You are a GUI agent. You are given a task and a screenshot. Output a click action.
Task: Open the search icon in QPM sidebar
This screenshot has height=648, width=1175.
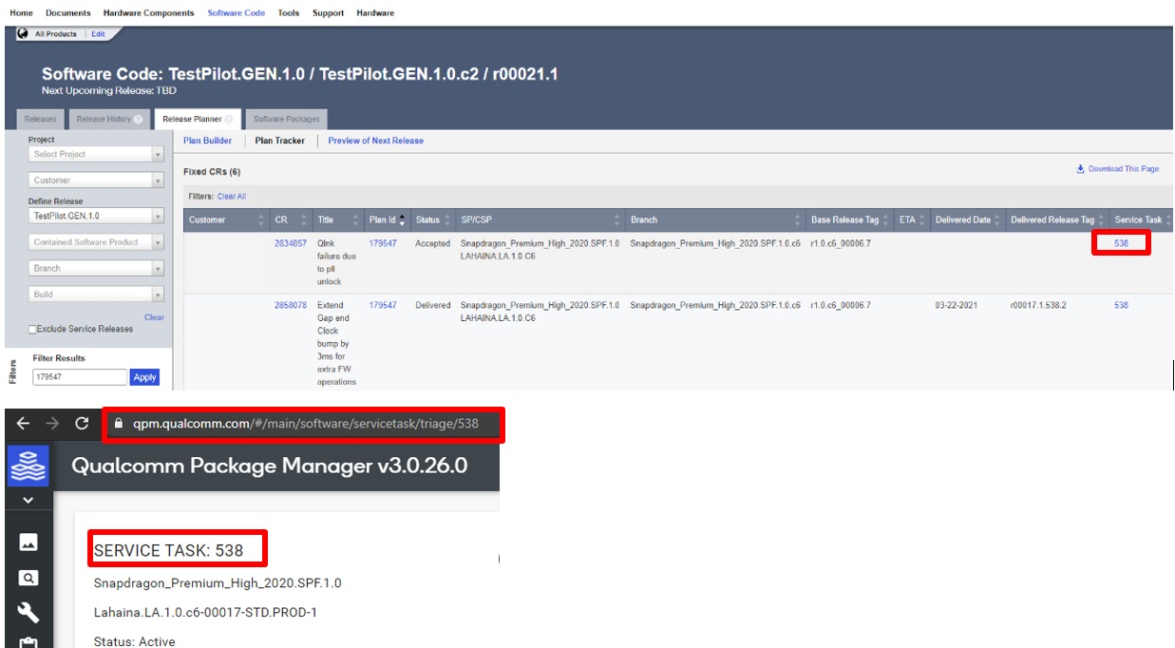(x=28, y=578)
